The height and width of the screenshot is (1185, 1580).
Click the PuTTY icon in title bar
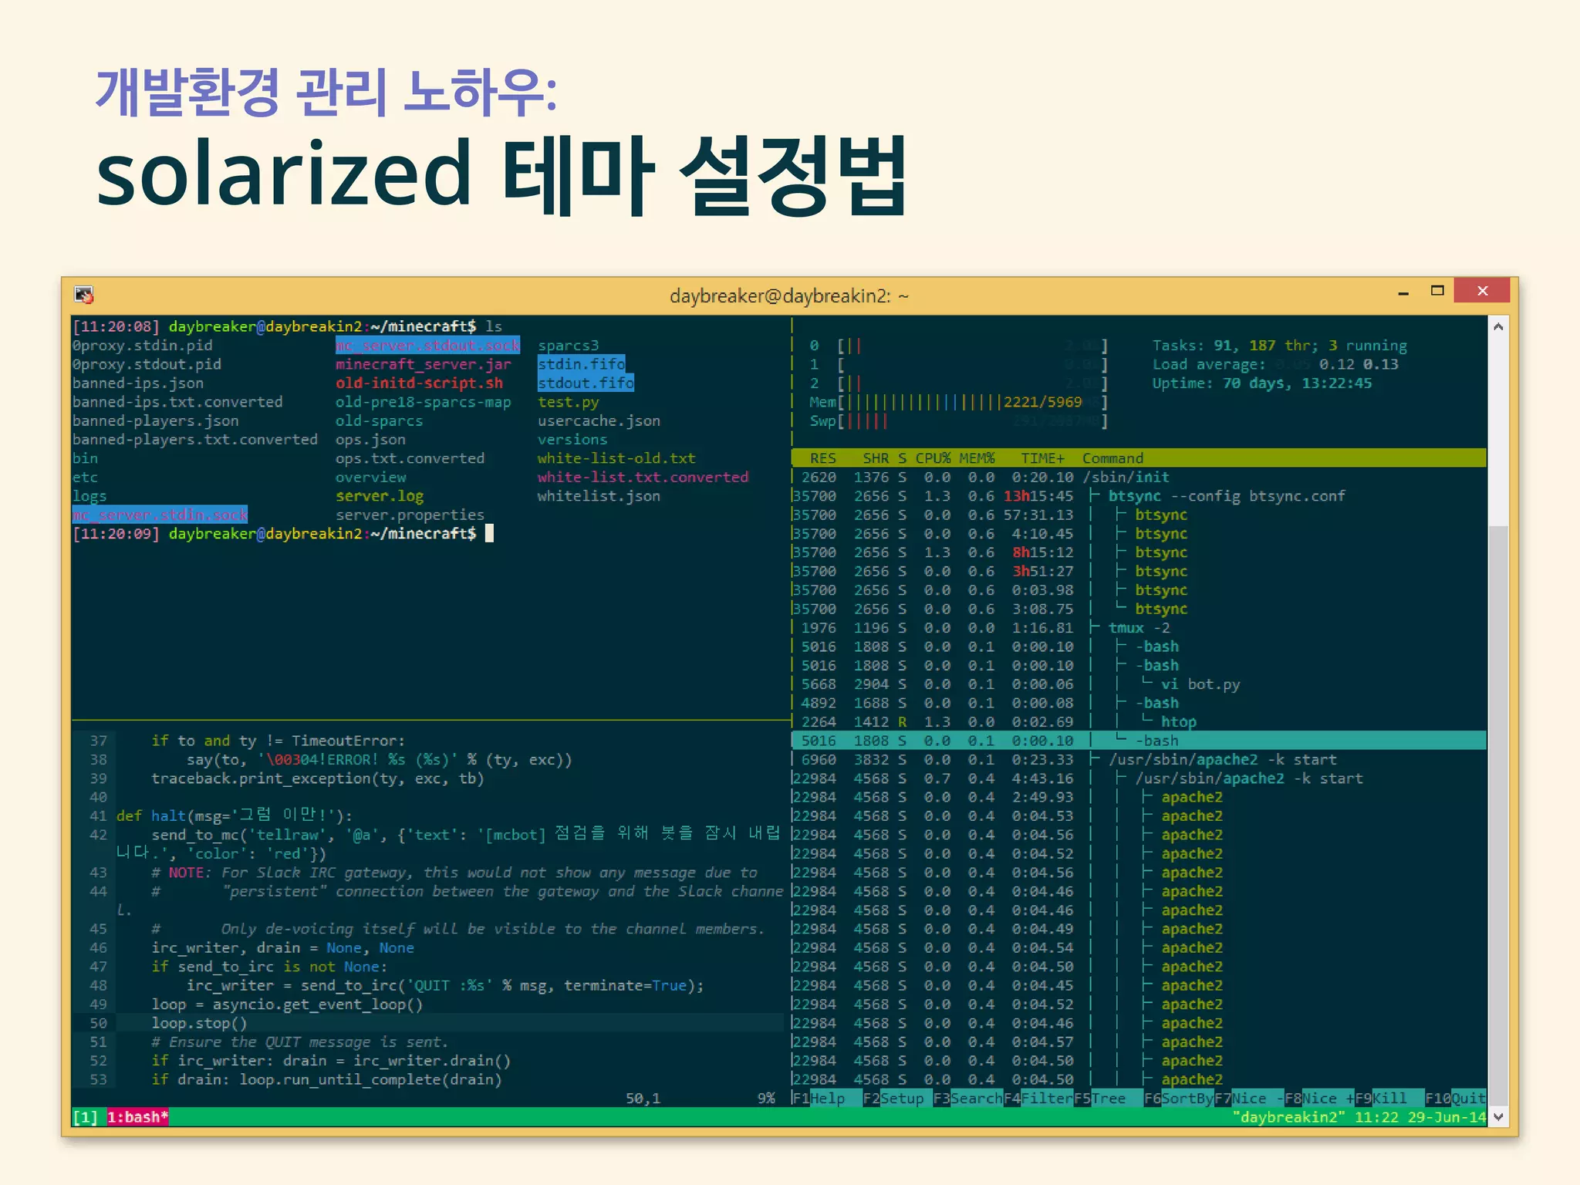(83, 295)
